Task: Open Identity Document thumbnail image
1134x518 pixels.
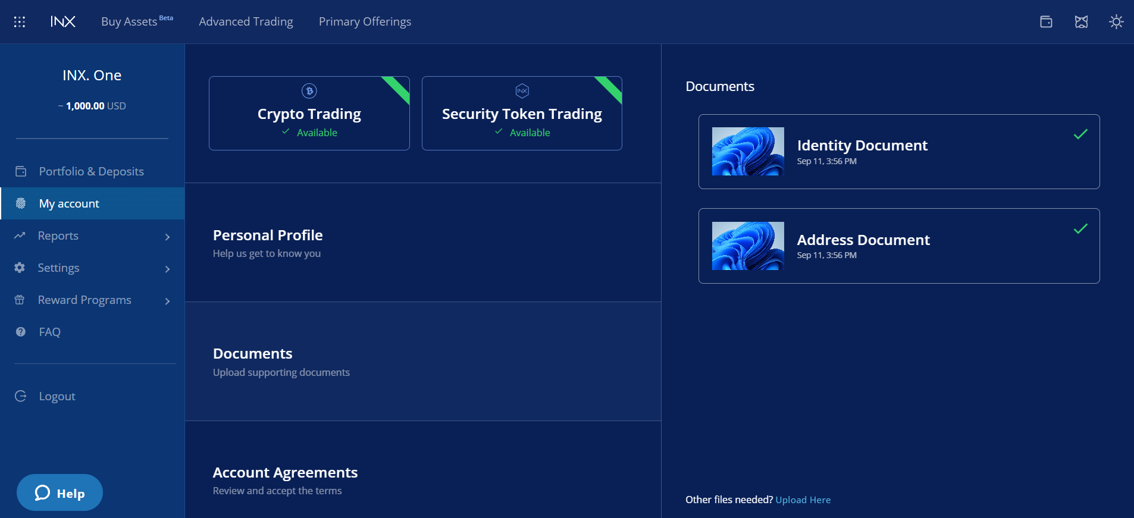Action: click(748, 151)
